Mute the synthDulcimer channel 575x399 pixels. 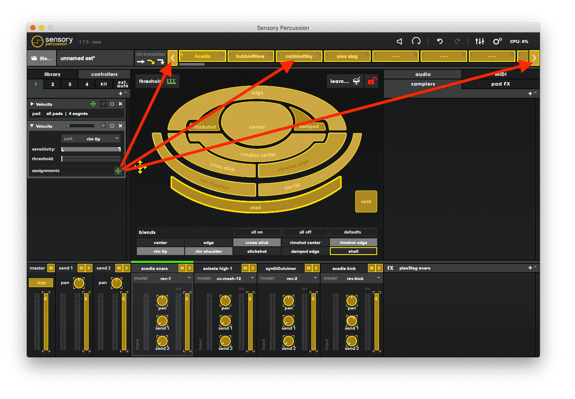[308, 268]
